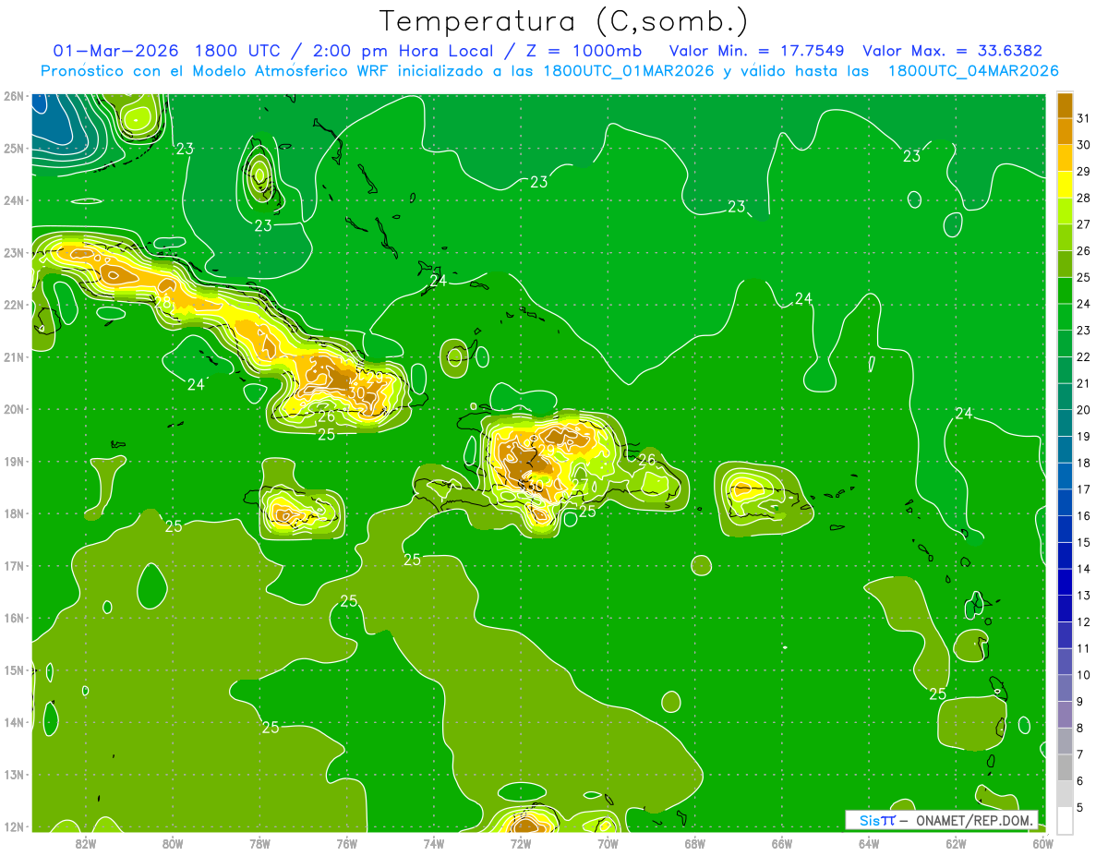The image size is (1108, 856).
Task: Click the latitude axis label 26N
Action: click(x=14, y=96)
